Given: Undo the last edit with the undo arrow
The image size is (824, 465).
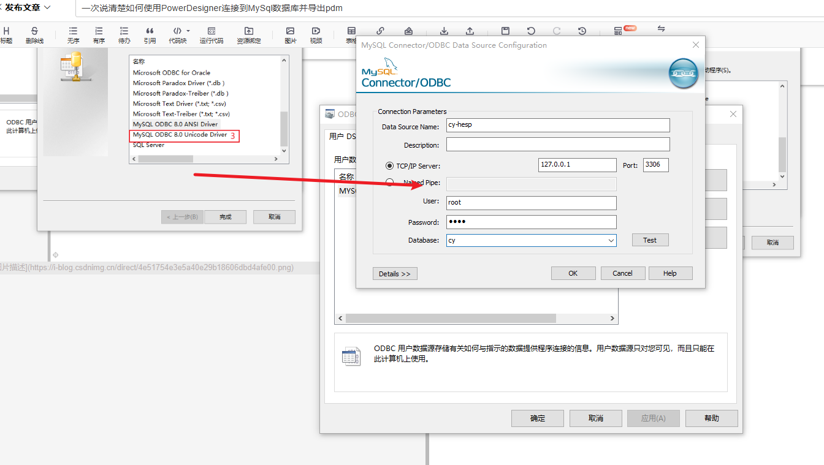Looking at the screenshot, I should [x=530, y=31].
